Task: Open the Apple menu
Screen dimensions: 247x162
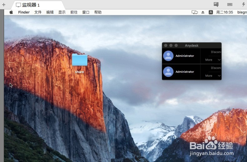Action: point(11,12)
